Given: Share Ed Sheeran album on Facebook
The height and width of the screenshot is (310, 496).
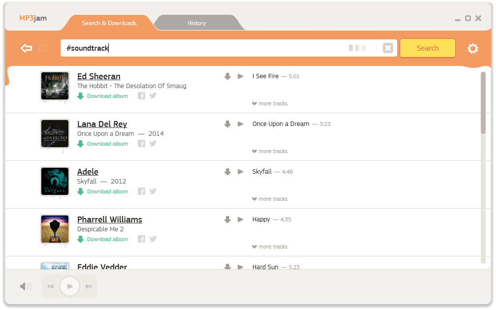Looking at the screenshot, I should coord(141,96).
